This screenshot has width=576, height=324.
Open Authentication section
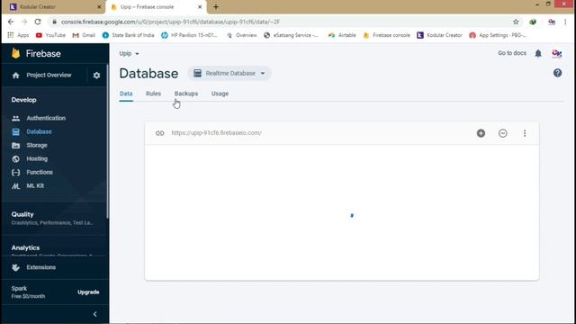coord(46,118)
